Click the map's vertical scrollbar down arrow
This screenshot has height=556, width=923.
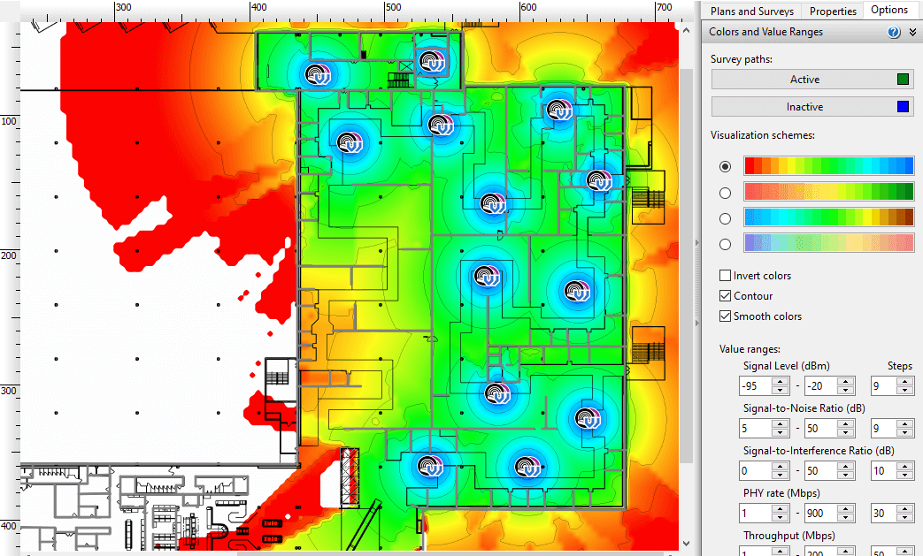click(686, 542)
